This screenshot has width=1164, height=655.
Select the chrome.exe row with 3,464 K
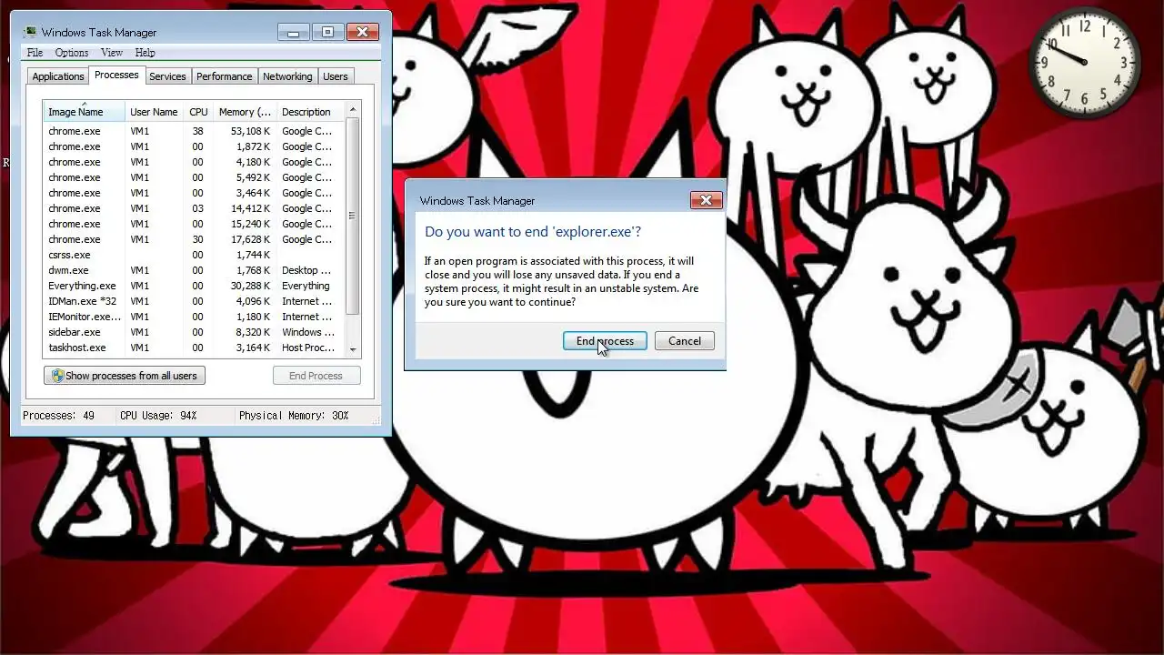[x=195, y=193]
